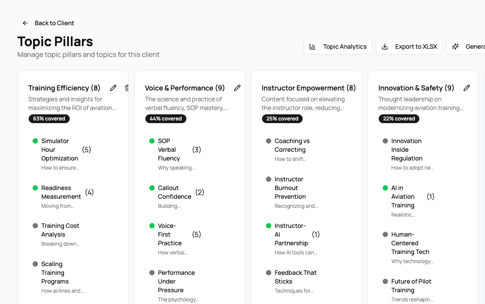Click the sparkle Generate button

[466, 47]
